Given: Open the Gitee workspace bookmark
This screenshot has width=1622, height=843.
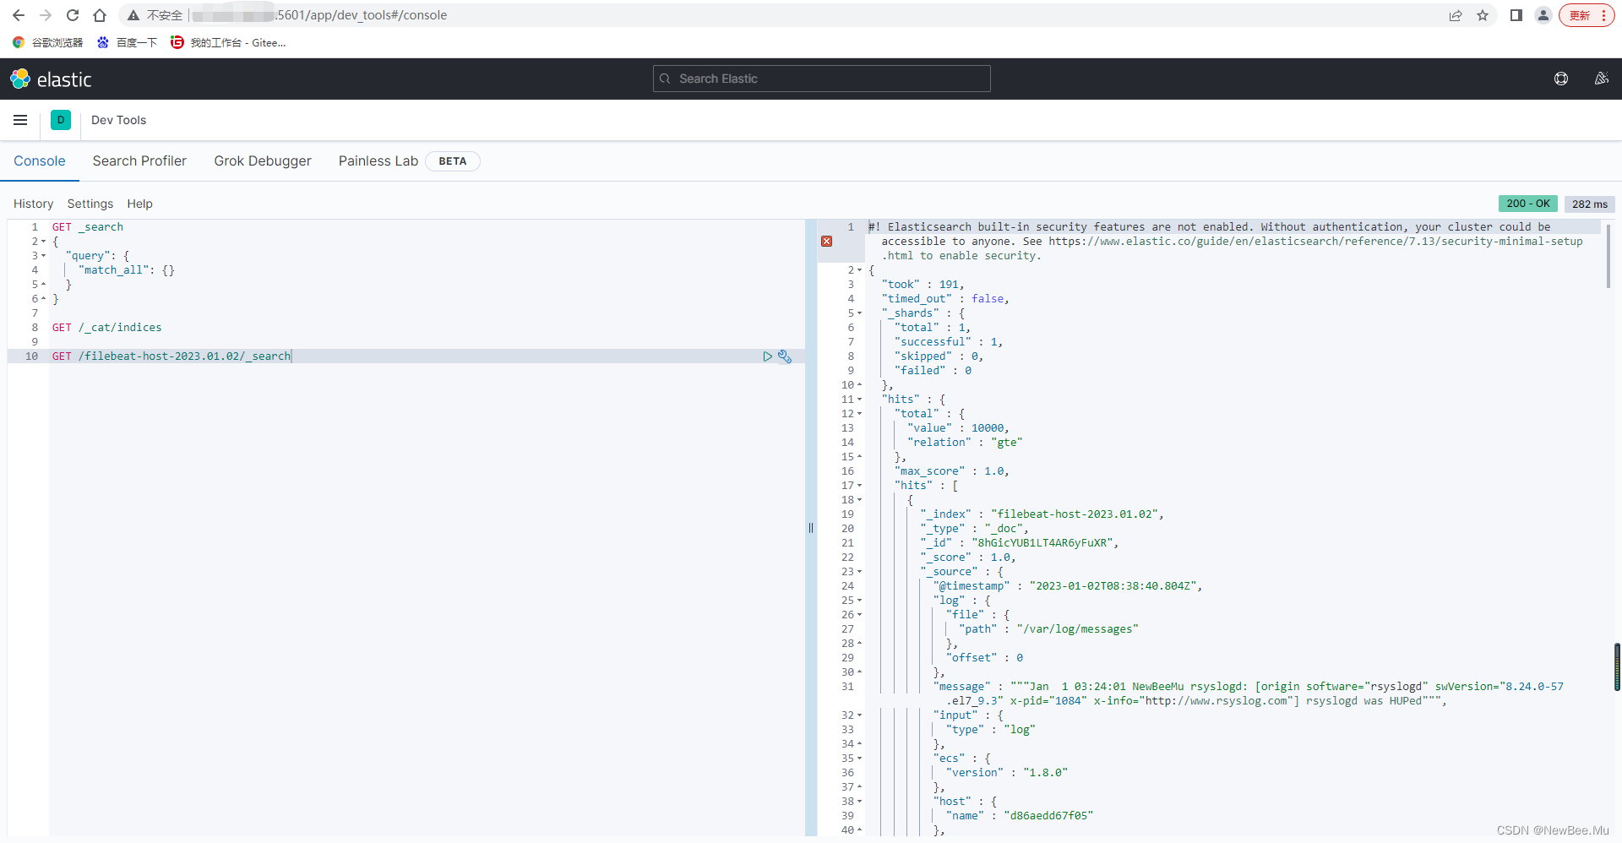Looking at the screenshot, I should [x=228, y=42].
